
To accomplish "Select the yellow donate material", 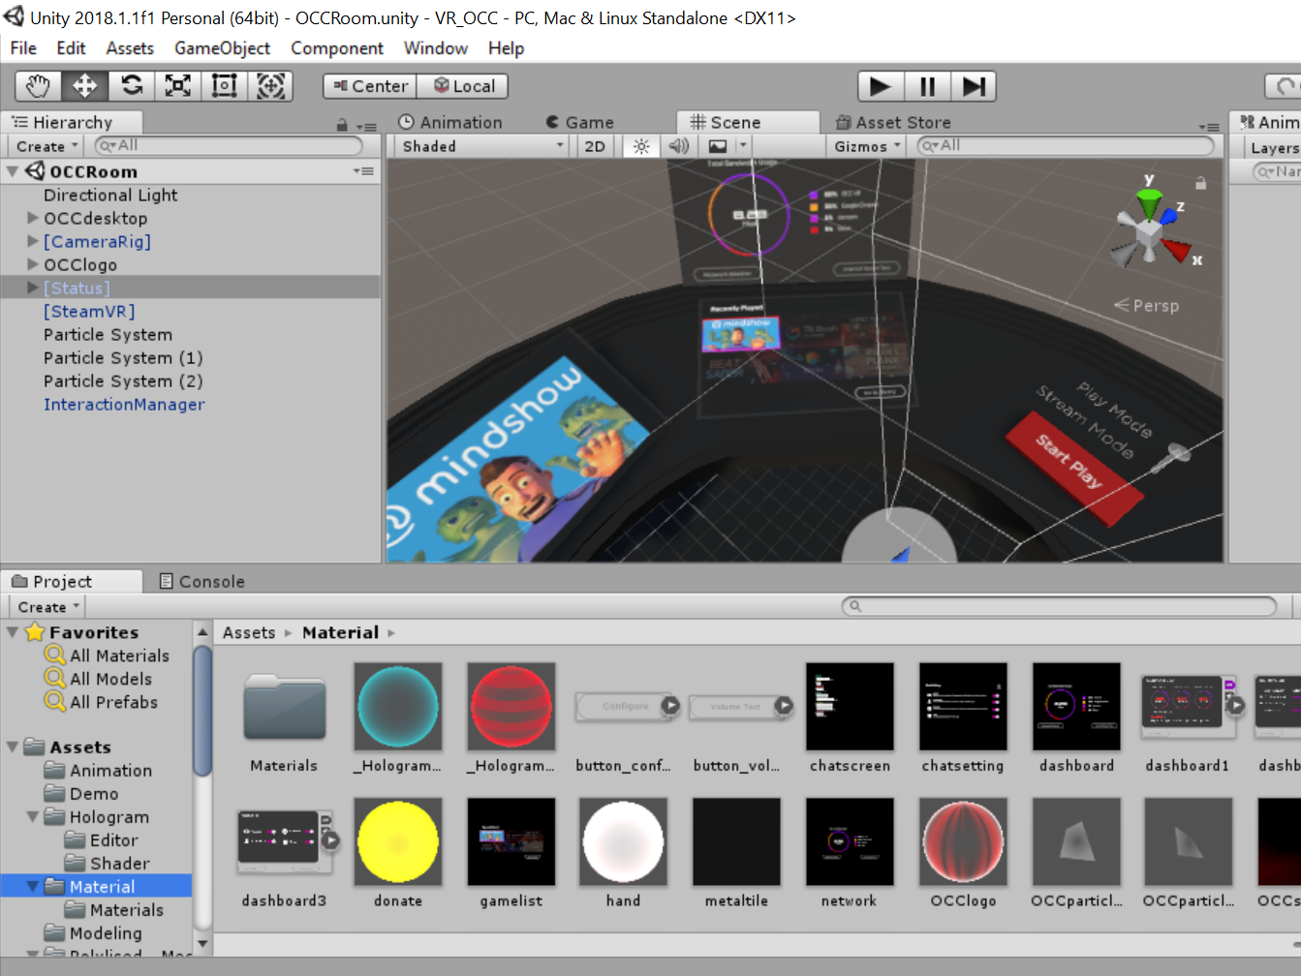I will click(398, 841).
